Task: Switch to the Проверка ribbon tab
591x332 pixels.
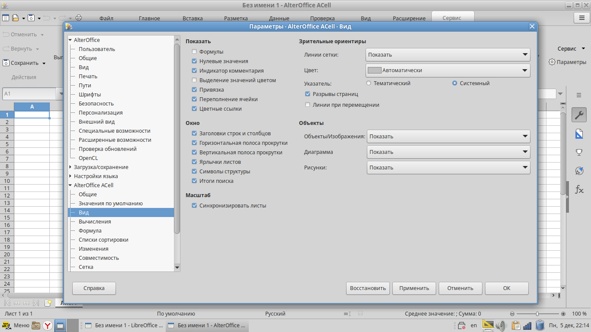Action: click(322, 18)
